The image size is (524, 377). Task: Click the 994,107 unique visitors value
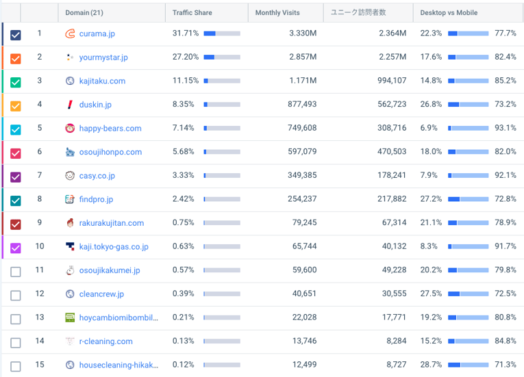point(392,81)
